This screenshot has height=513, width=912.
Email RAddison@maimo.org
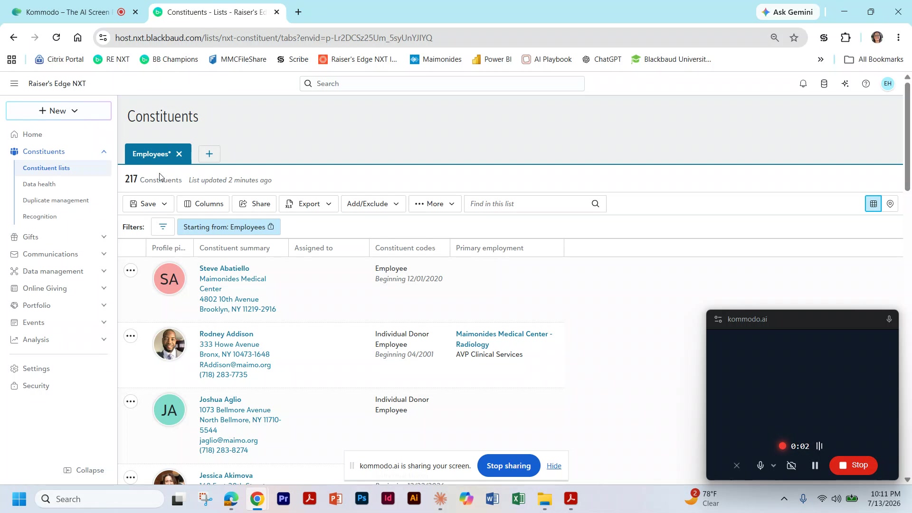tap(235, 365)
